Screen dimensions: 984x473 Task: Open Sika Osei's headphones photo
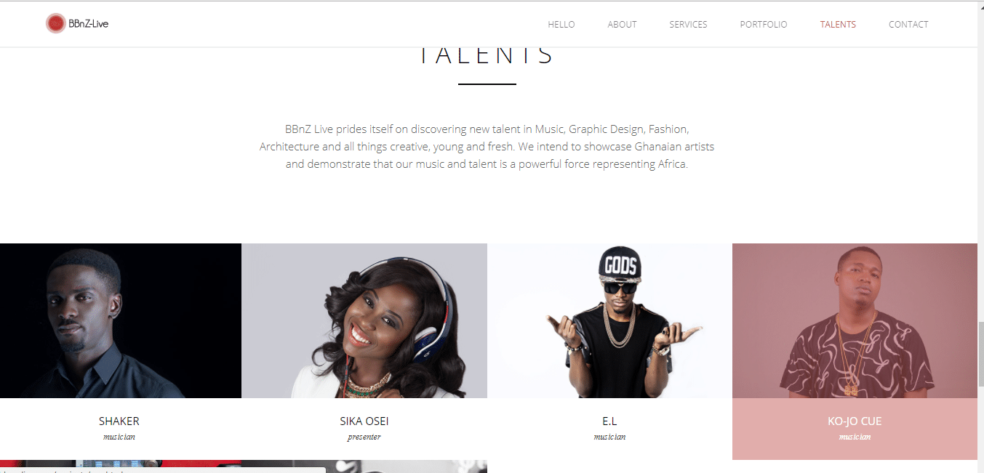[364, 320]
